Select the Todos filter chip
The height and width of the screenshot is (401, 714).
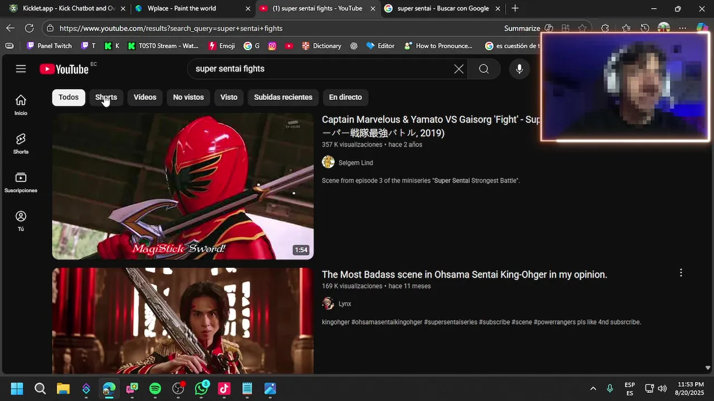point(69,97)
